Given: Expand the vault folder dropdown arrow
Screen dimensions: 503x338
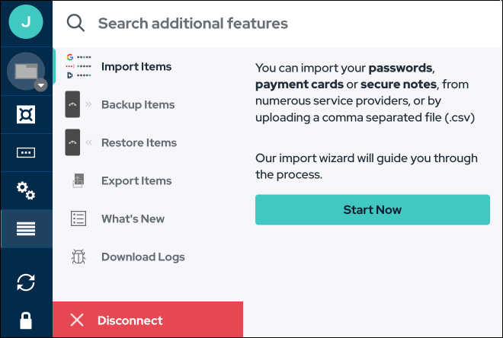Looking at the screenshot, I should [x=41, y=85].
